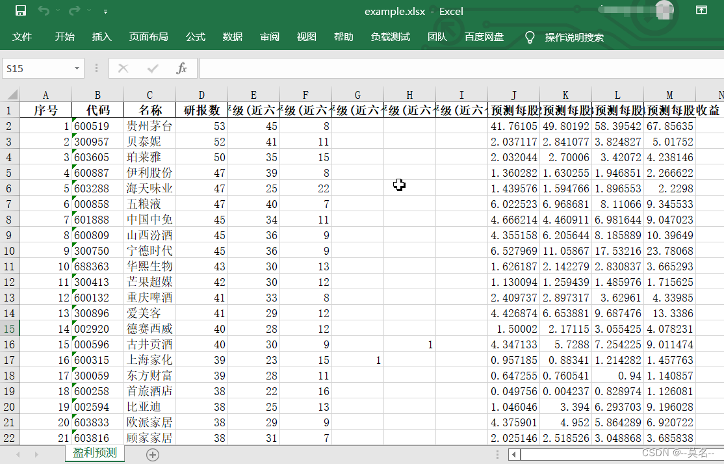Click the 名称 header cell
This screenshot has width=724, height=464.
pyautogui.click(x=149, y=110)
